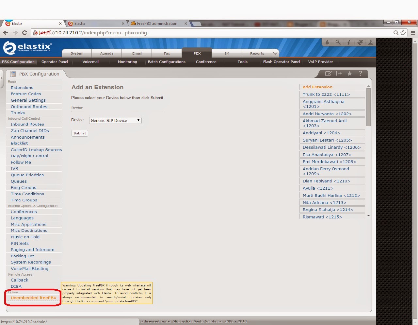Image resolution: width=418 pixels, height=325 pixels.
Task: Click the sticky note edit icon
Action: point(328,74)
